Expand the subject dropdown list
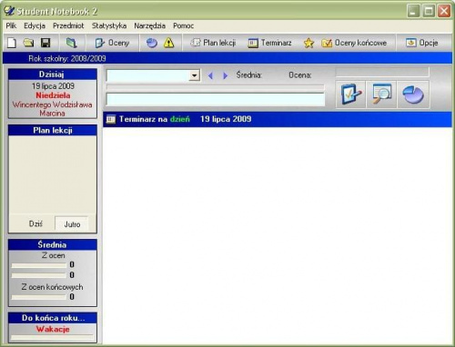 click(194, 75)
